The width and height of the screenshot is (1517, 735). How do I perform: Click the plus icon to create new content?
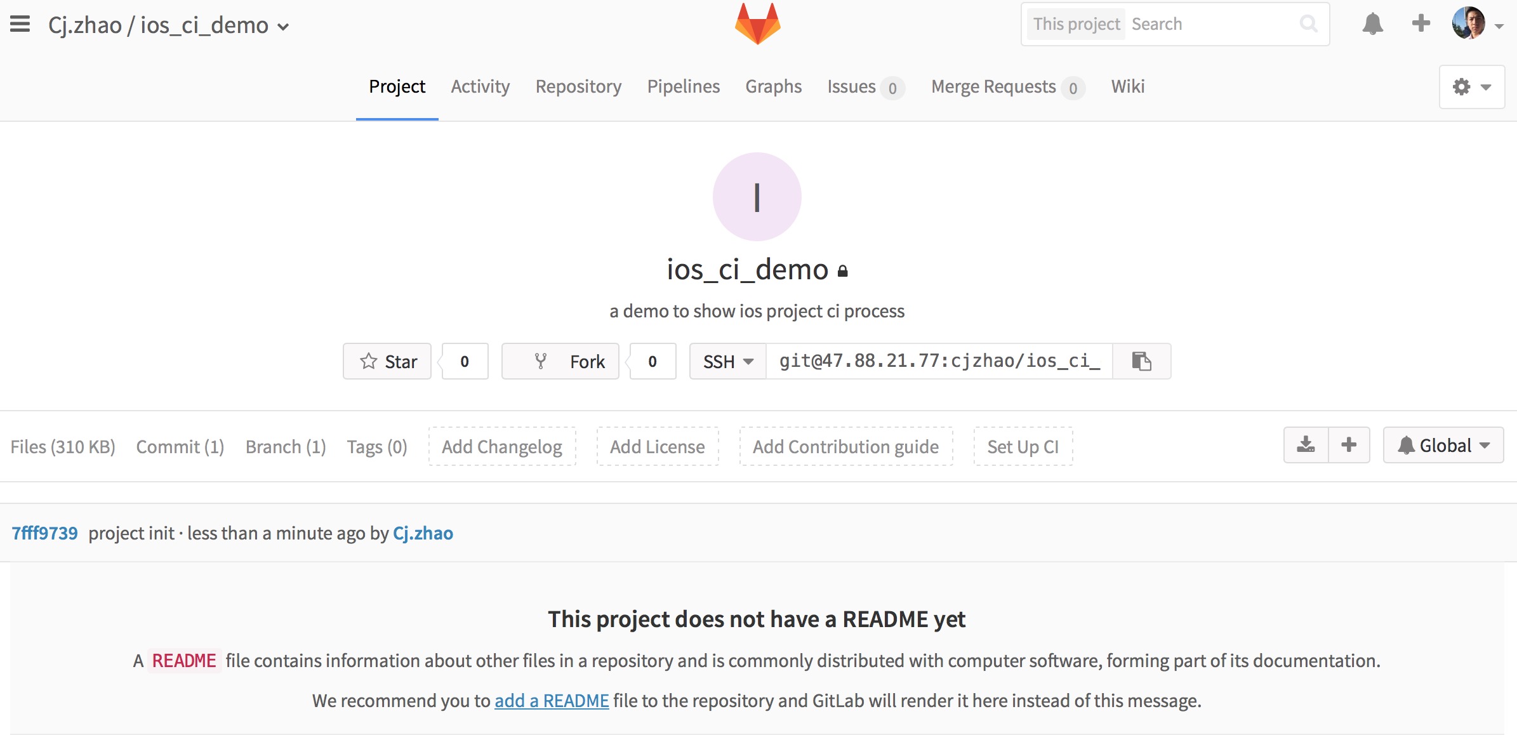click(1420, 23)
